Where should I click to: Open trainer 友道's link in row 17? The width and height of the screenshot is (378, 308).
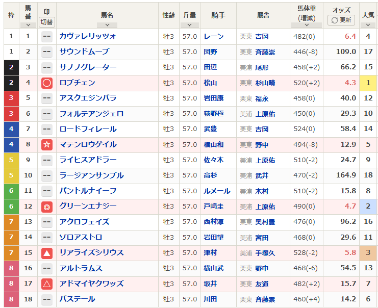coord(262,284)
